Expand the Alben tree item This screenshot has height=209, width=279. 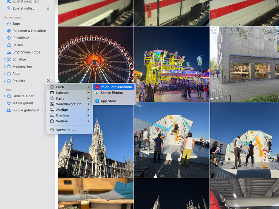[x=5, y=74]
